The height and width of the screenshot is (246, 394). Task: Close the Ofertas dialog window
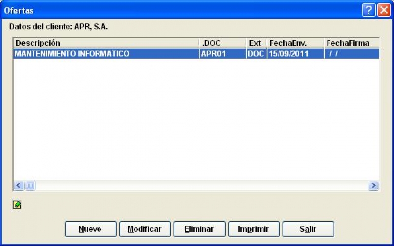tap(384, 10)
